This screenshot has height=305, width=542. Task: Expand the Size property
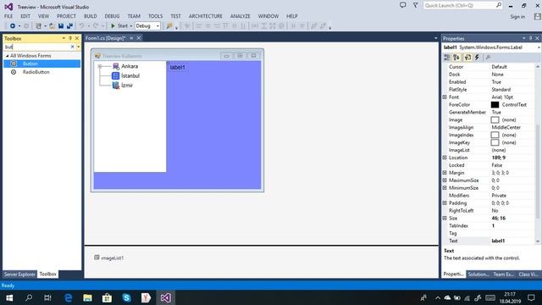(x=445, y=219)
